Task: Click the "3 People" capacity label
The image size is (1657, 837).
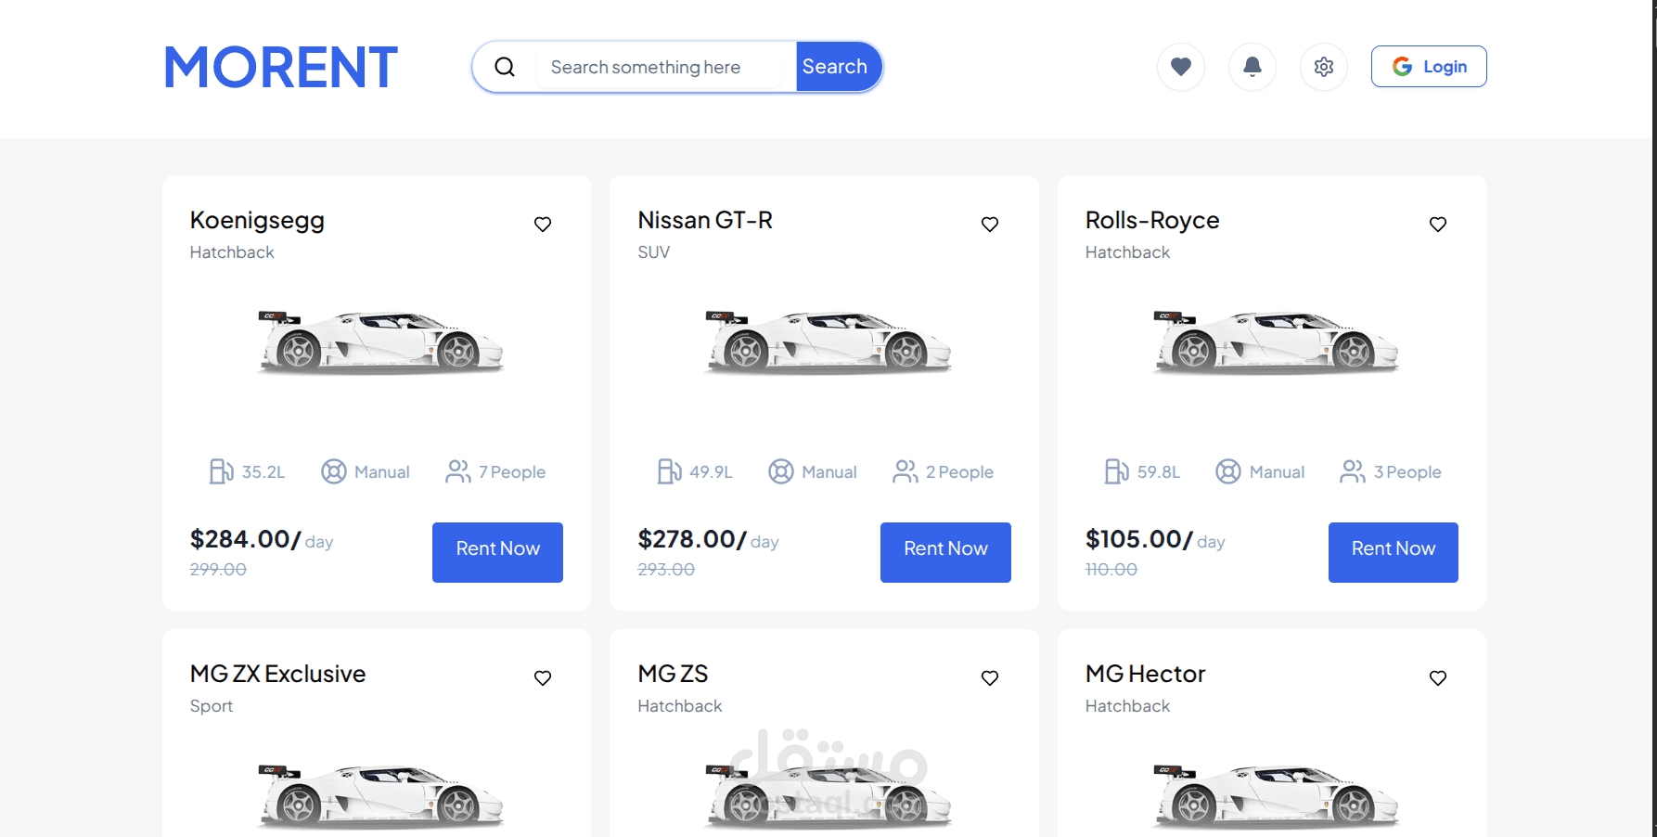Action: point(1407,472)
